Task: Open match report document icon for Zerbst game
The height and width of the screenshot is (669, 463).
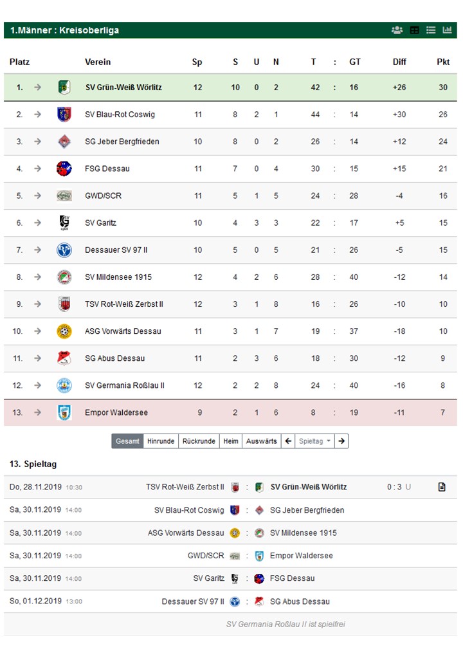Action: tap(442, 487)
